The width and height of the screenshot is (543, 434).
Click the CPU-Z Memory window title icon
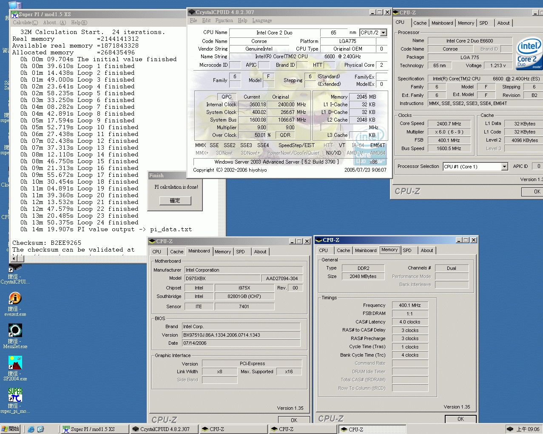319,240
